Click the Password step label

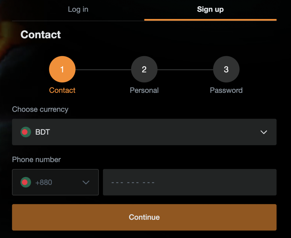(x=226, y=90)
